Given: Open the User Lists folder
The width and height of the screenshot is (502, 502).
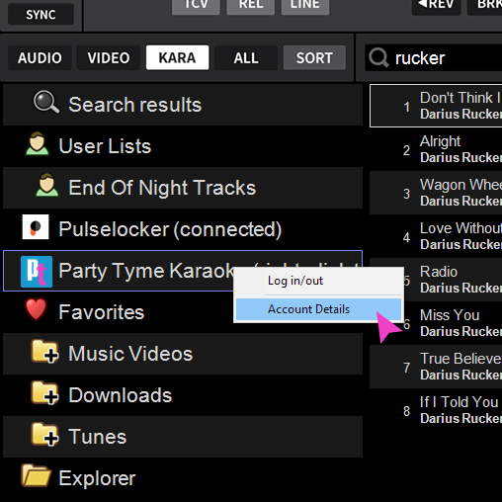Looking at the screenshot, I should tap(183, 146).
